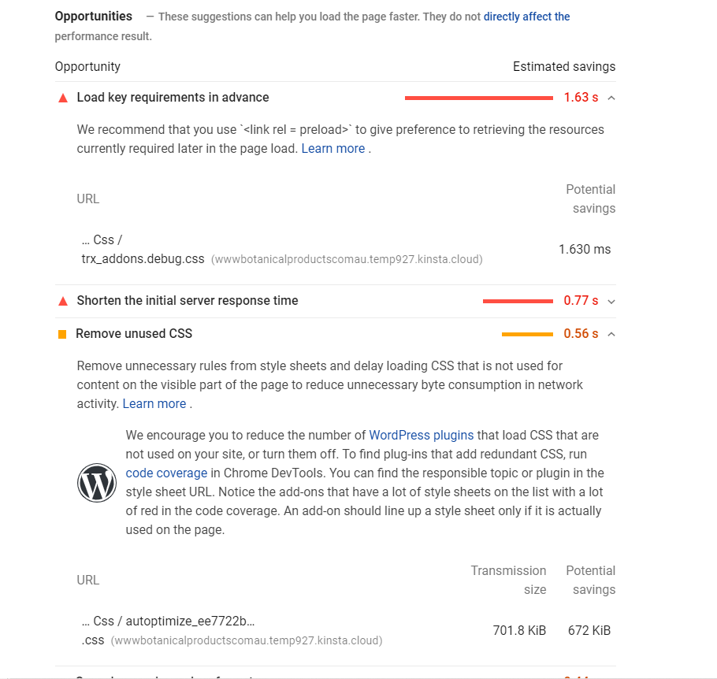Collapse the Remove unused CSS chevron
The height and width of the screenshot is (679, 717).
tap(611, 334)
